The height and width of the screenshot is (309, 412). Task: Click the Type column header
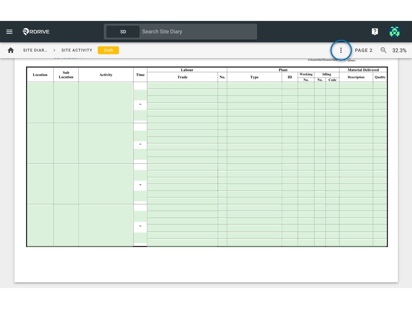(254, 77)
